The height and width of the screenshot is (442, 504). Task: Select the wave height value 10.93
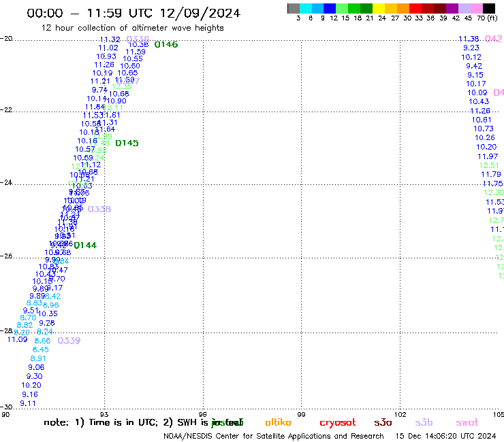coord(106,56)
